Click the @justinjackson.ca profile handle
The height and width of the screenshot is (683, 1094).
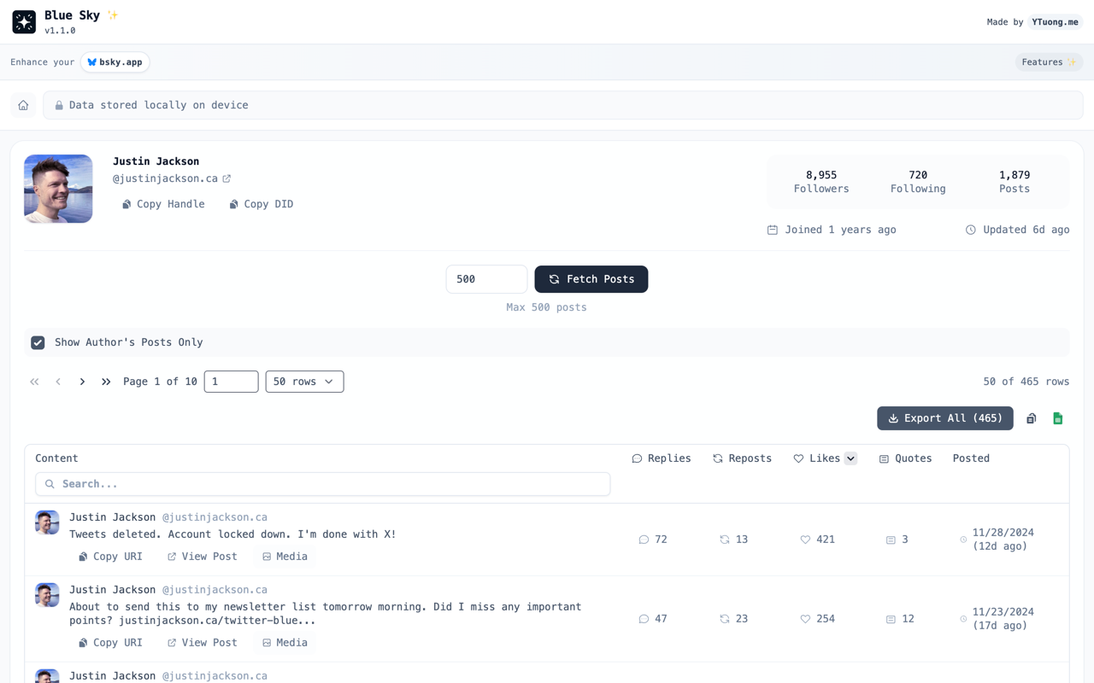(165, 178)
